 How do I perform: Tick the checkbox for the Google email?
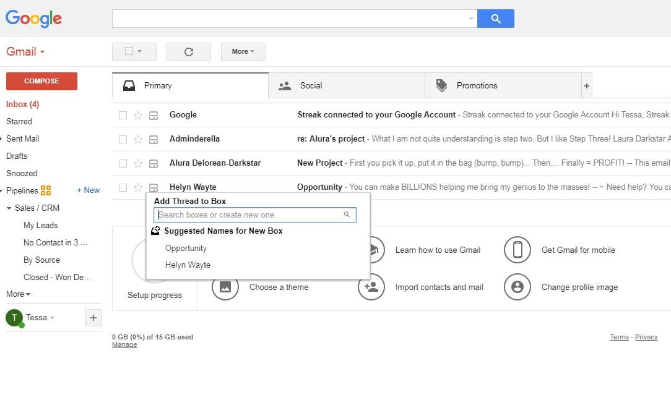tap(123, 115)
